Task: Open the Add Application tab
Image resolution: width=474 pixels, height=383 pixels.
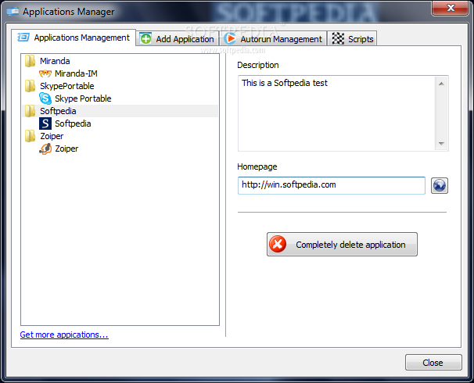Action: tap(177, 39)
